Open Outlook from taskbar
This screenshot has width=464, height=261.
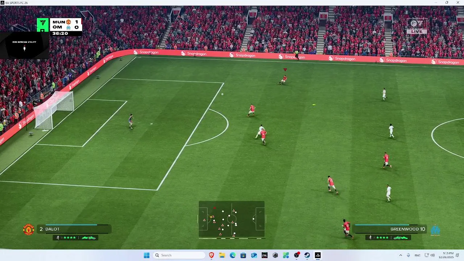(x=254, y=255)
